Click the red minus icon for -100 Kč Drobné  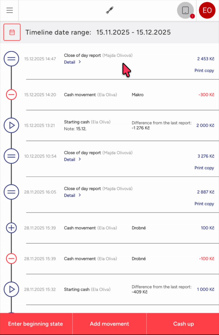11,259
